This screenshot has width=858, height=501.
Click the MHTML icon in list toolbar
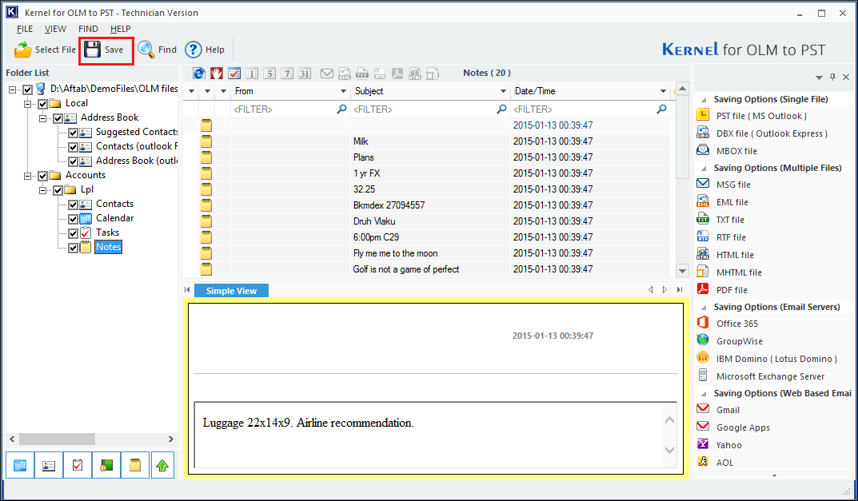pyautogui.click(x=433, y=74)
